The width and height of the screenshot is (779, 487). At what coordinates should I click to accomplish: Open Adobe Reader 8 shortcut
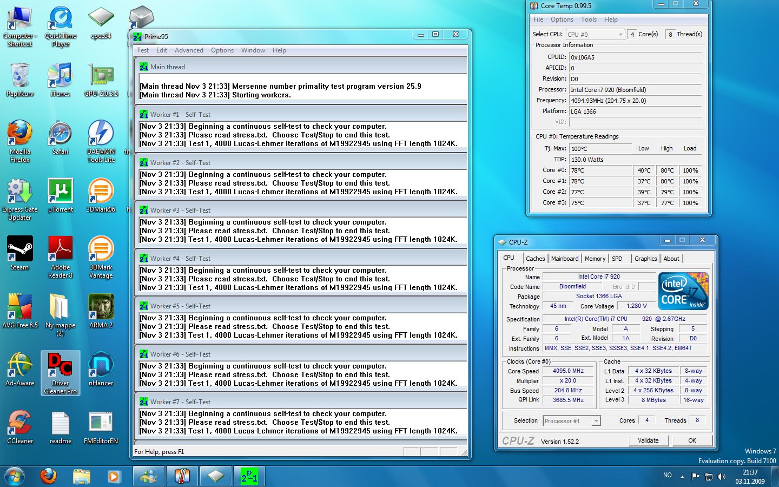pyautogui.click(x=61, y=258)
